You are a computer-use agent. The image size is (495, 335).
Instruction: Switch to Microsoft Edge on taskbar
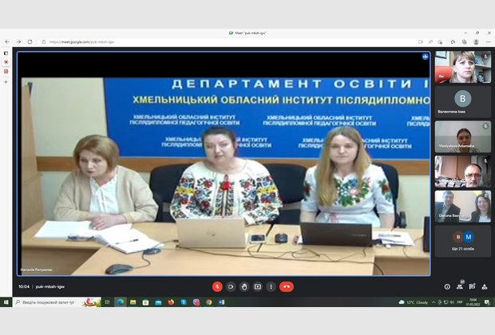pyautogui.click(x=121, y=302)
